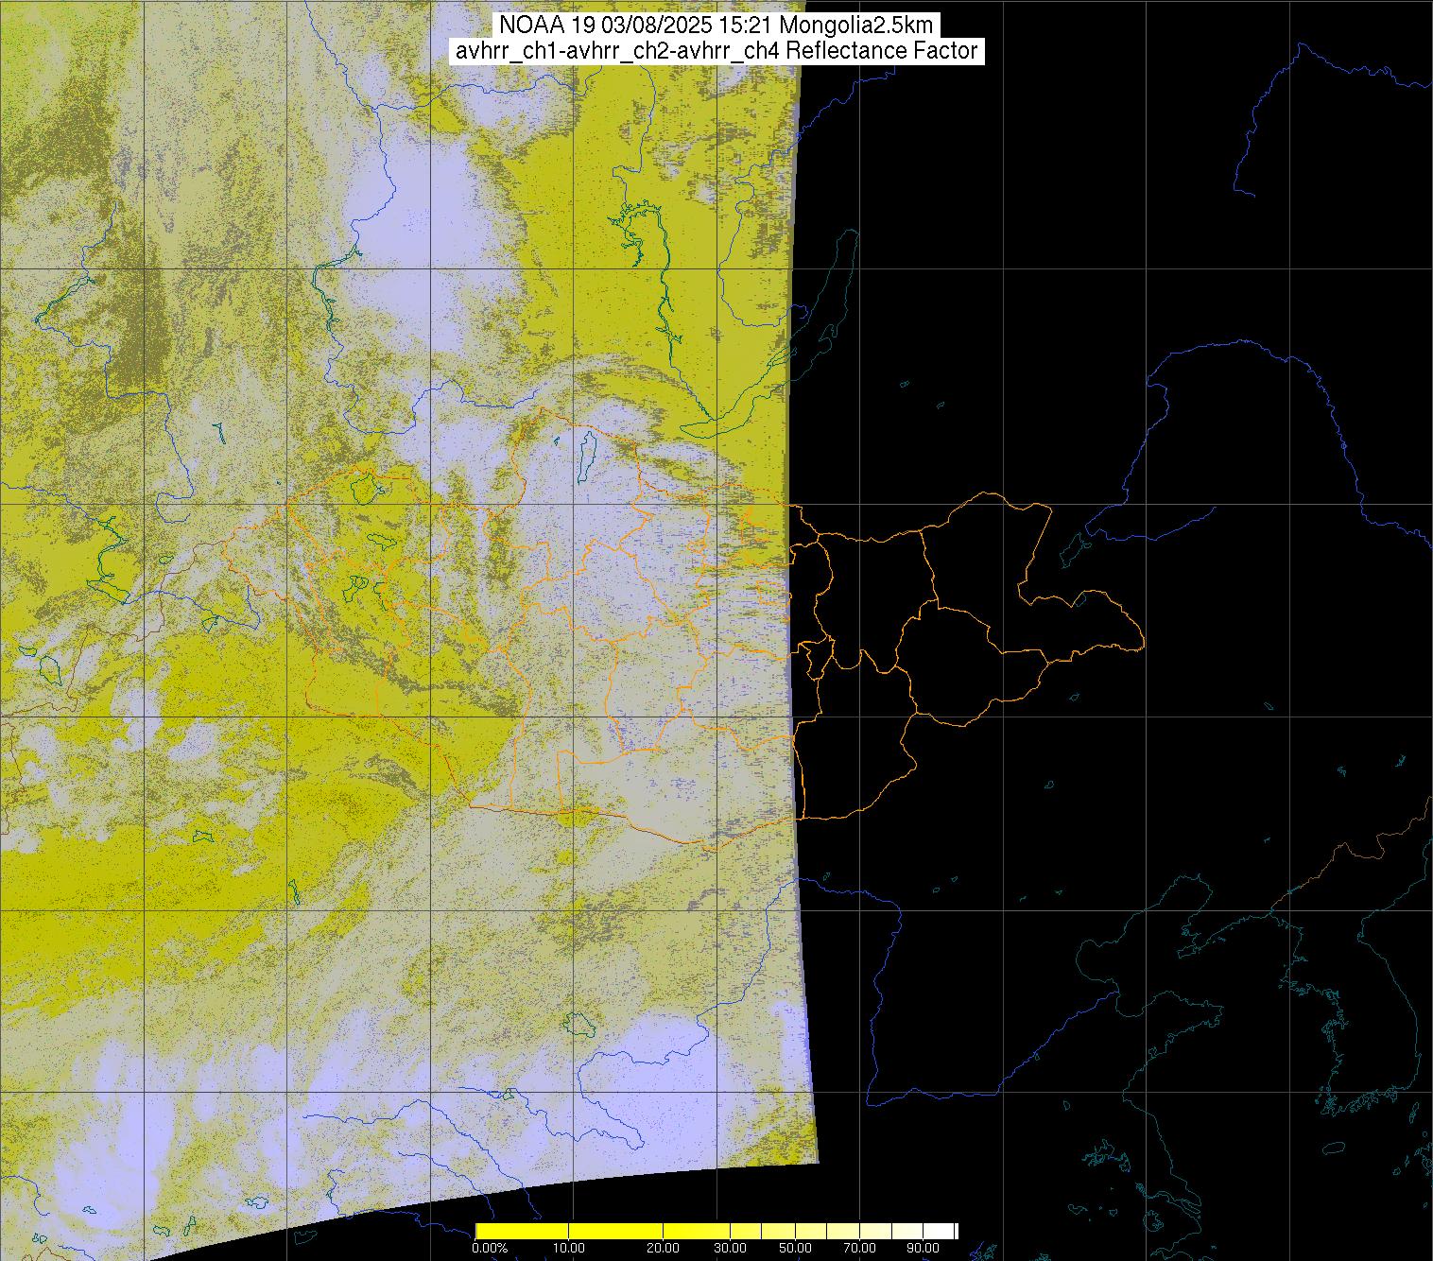Image resolution: width=1433 pixels, height=1261 pixels.
Task: Pick the pale yellow 50–60 color bar segment
Action: tap(810, 1231)
